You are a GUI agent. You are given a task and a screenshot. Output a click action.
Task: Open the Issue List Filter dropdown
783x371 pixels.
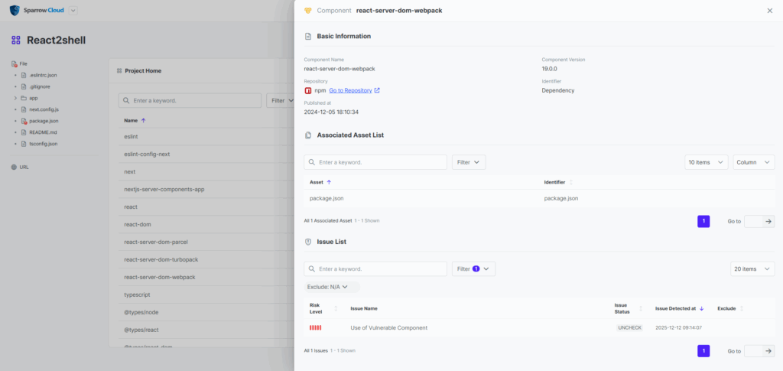[x=474, y=268]
